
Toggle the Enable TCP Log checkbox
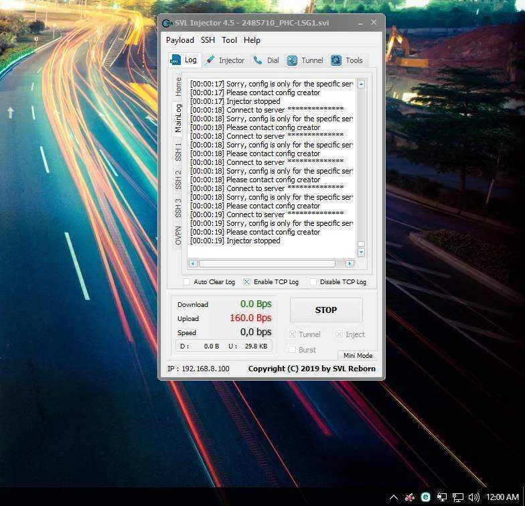click(x=246, y=281)
